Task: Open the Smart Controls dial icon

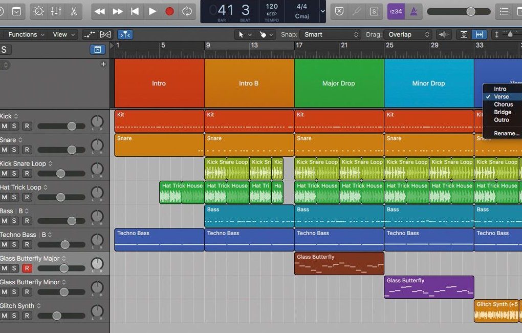Action: tap(39, 11)
